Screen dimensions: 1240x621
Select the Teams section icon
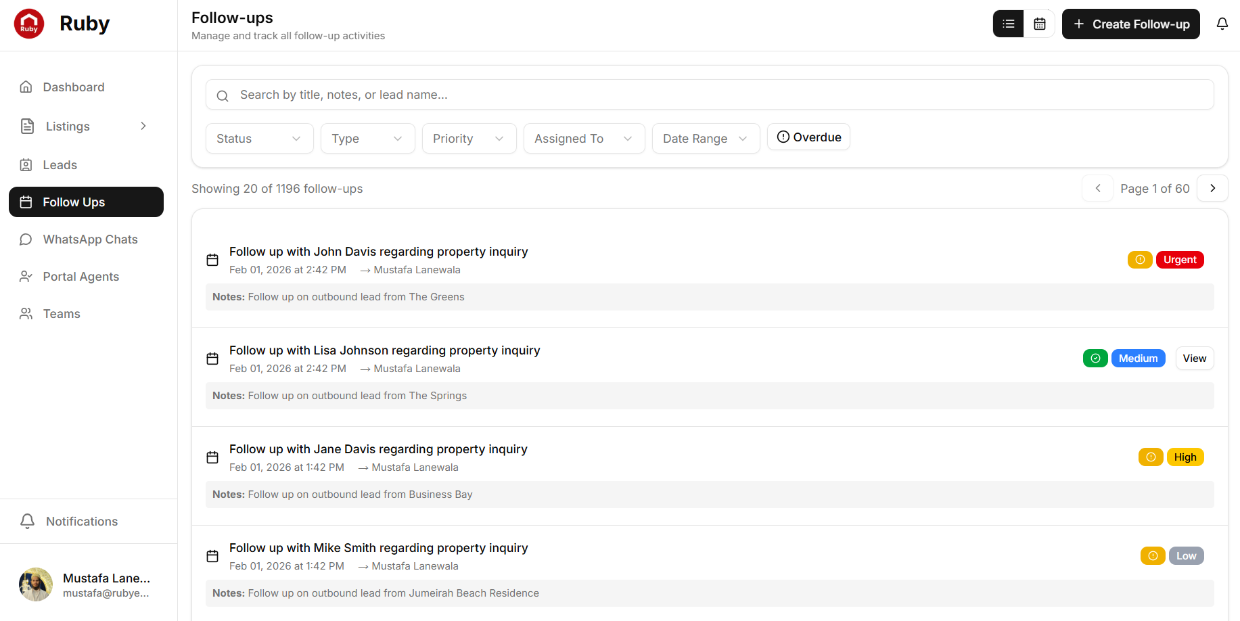(x=26, y=313)
